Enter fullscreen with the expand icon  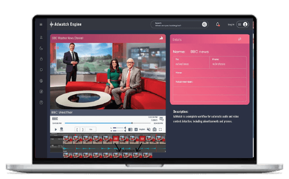click(160, 129)
